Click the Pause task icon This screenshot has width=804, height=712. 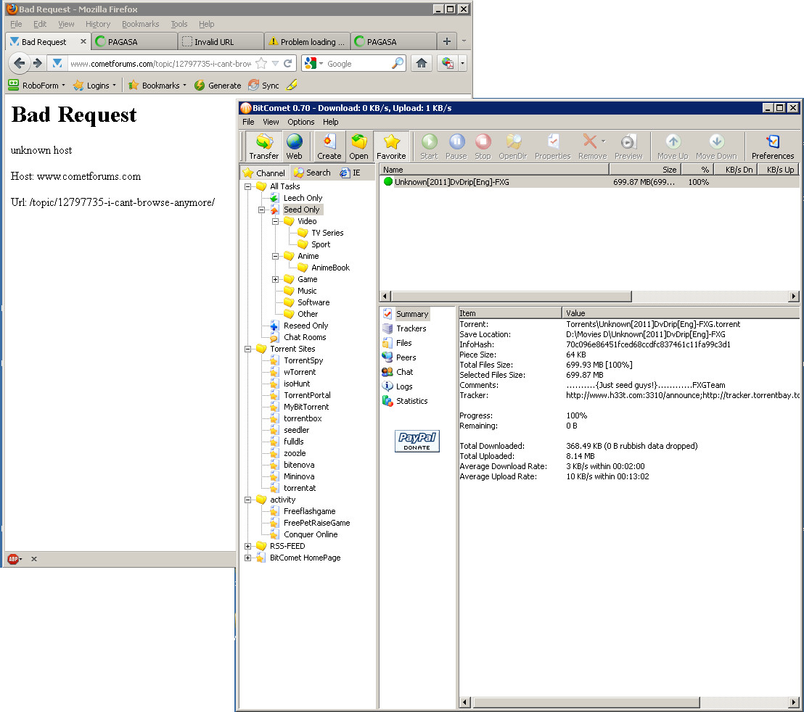point(456,146)
